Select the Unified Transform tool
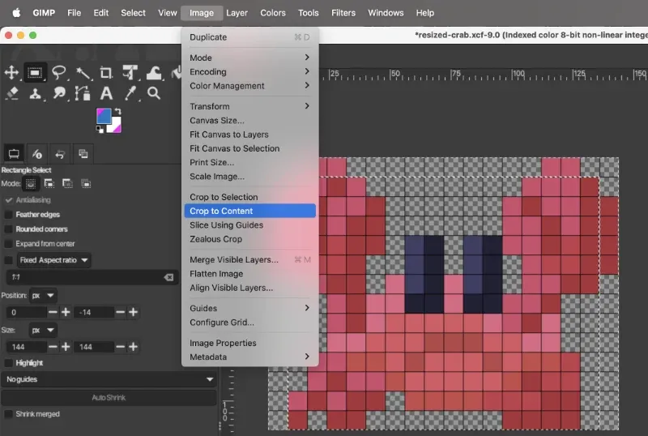This screenshot has width=648, height=436. [x=130, y=73]
